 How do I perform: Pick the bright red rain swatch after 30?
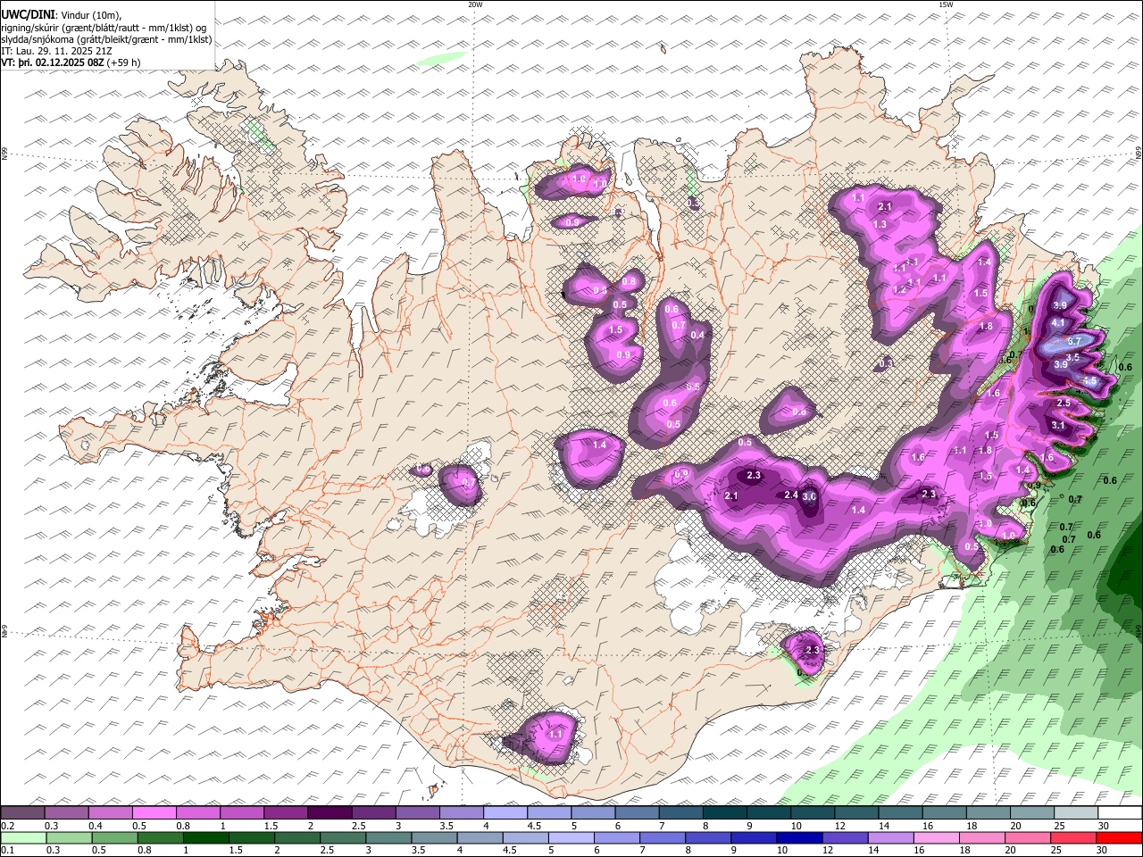[1120, 837]
